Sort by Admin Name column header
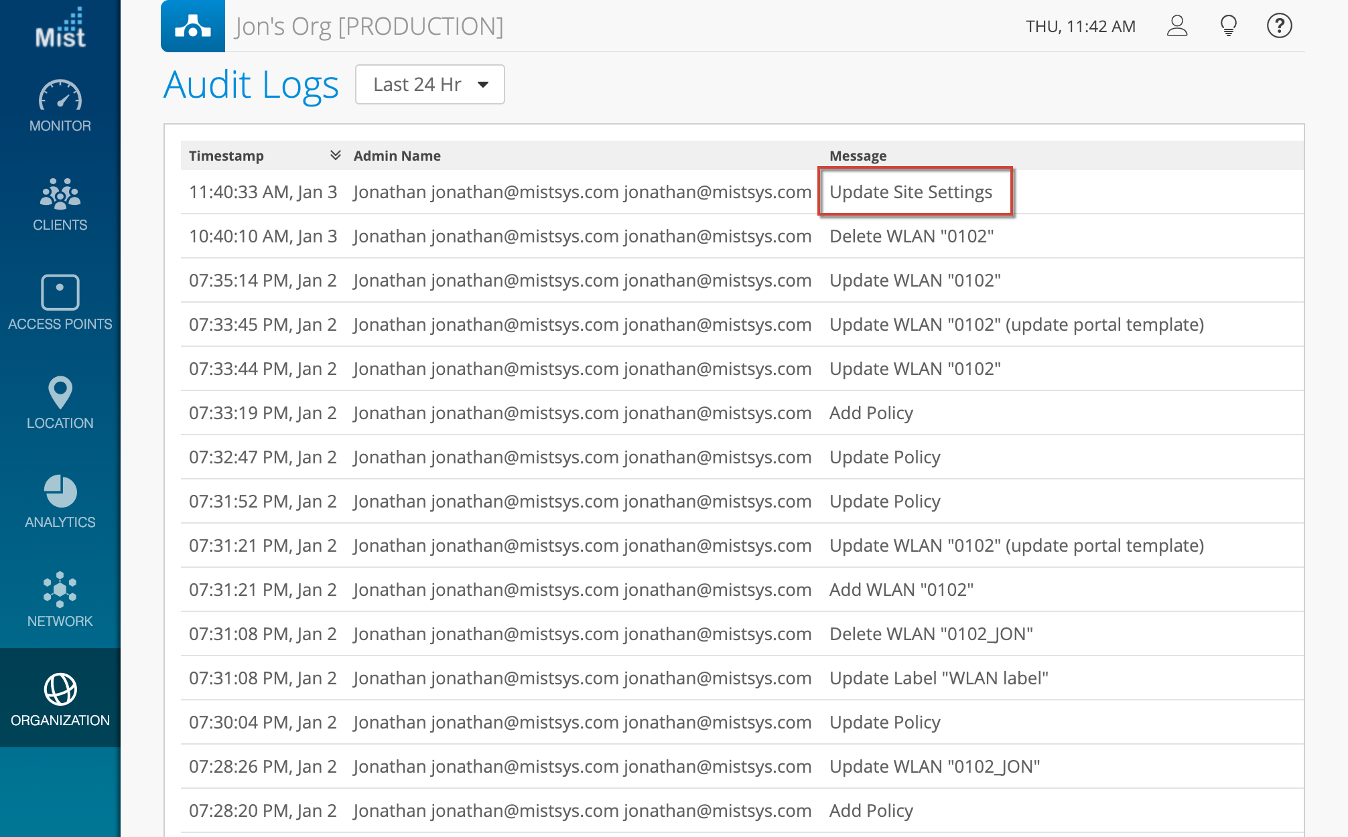 coord(397,155)
